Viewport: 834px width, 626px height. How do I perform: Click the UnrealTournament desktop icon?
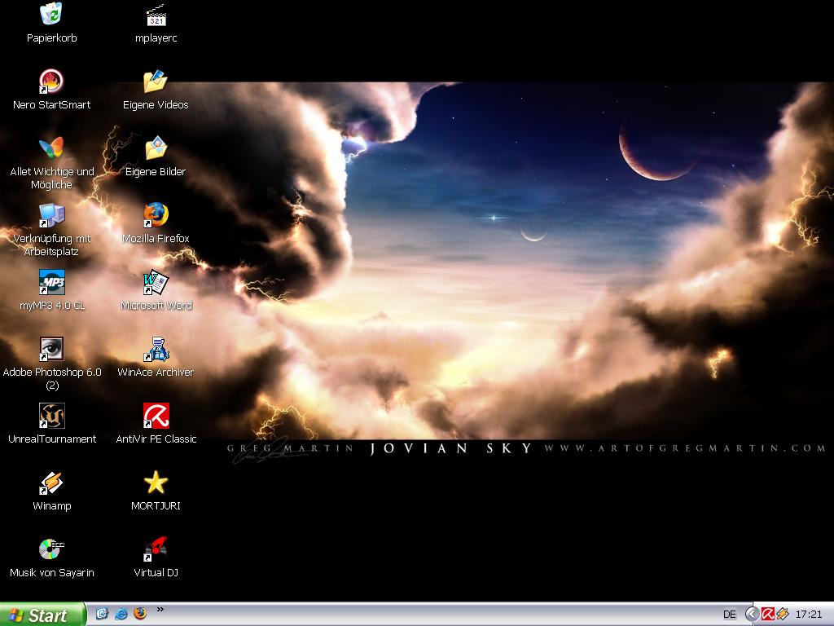click(51, 416)
